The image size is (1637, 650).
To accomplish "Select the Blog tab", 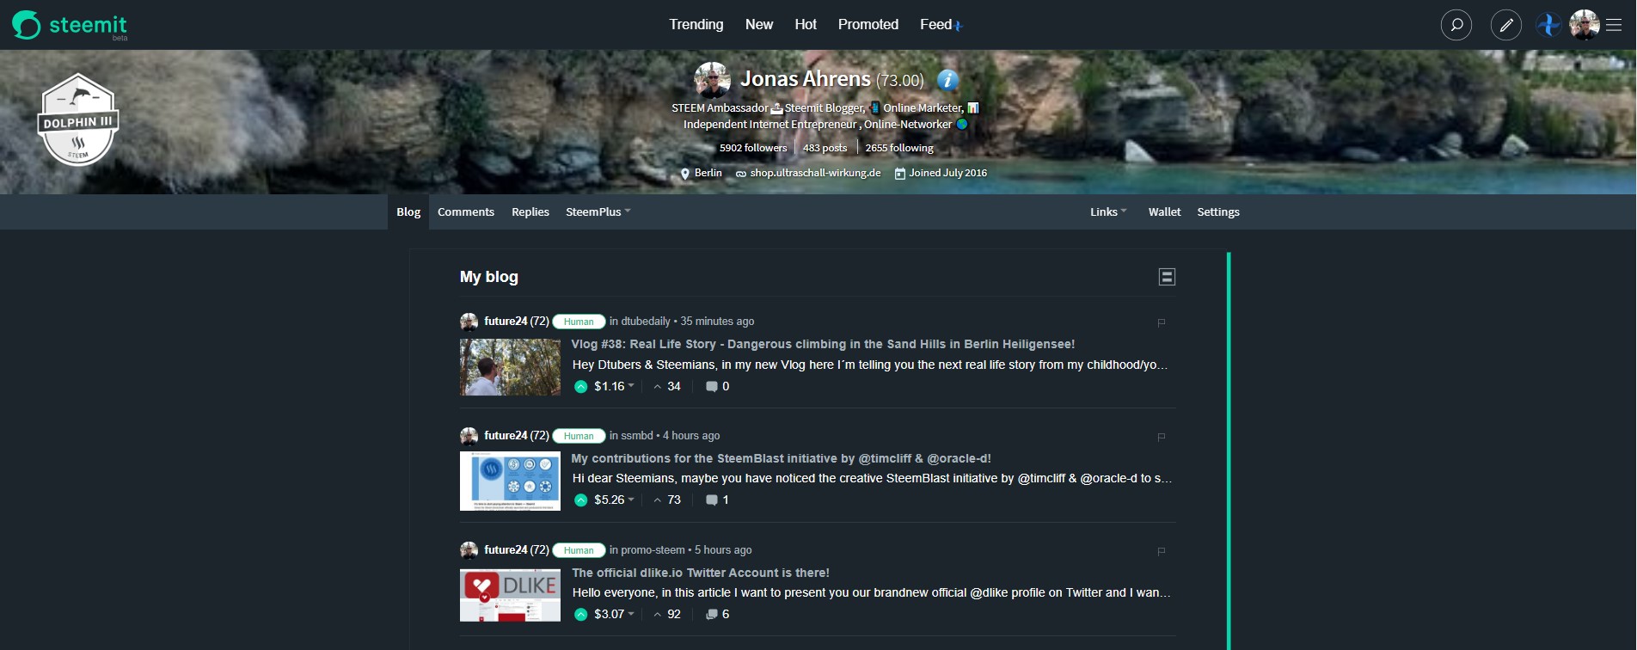I will coord(408,212).
